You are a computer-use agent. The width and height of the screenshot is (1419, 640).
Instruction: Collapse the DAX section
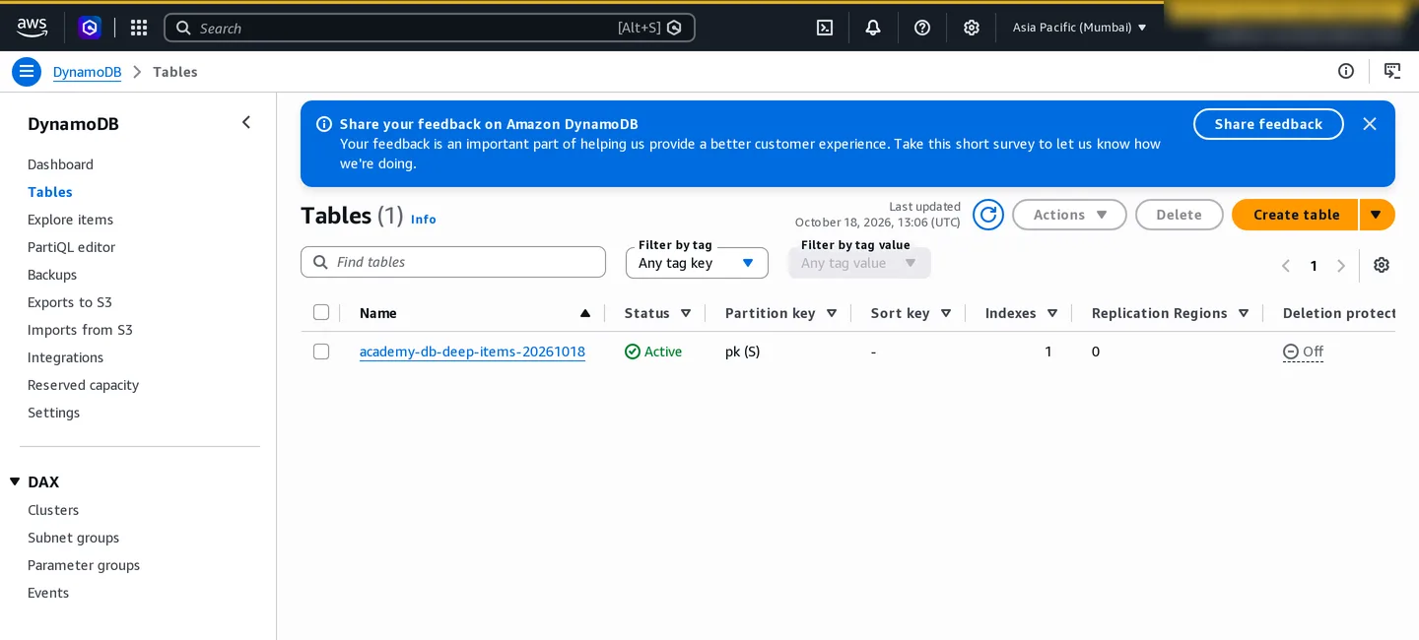click(x=15, y=481)
